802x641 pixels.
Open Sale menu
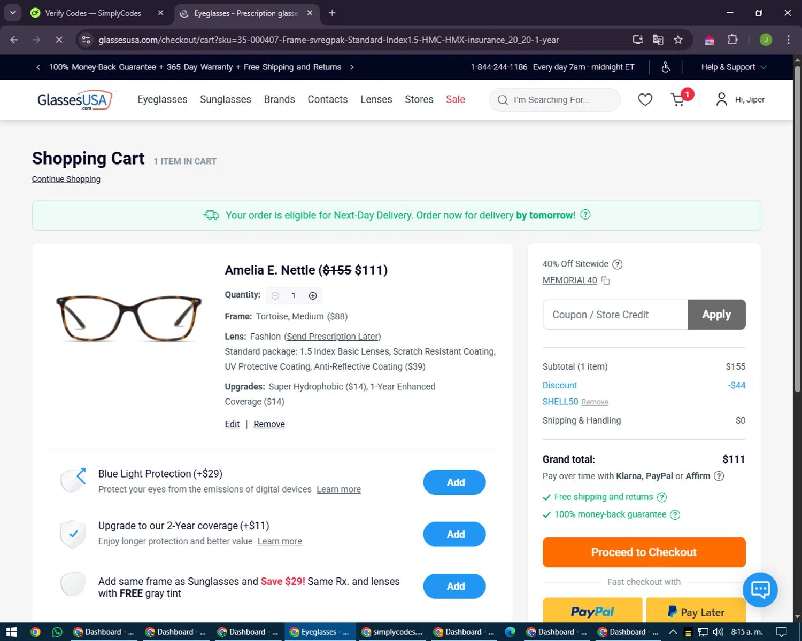click(x=455, y=99)
